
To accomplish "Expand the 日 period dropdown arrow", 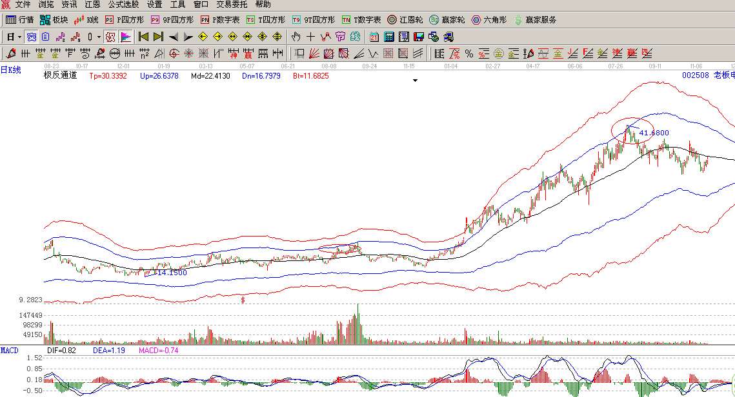I will click(x=20, y=37).
